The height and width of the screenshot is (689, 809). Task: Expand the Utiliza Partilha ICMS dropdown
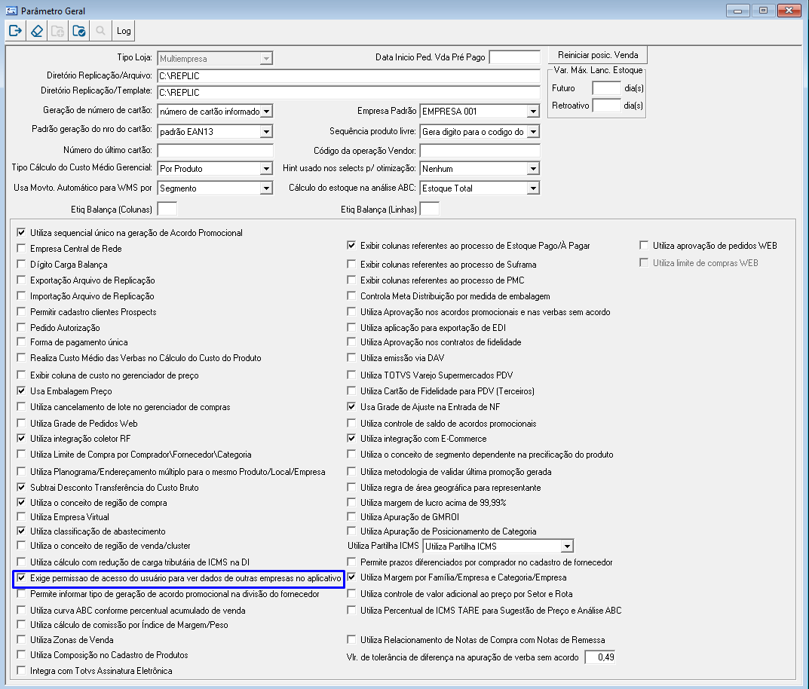pos(567,546)
